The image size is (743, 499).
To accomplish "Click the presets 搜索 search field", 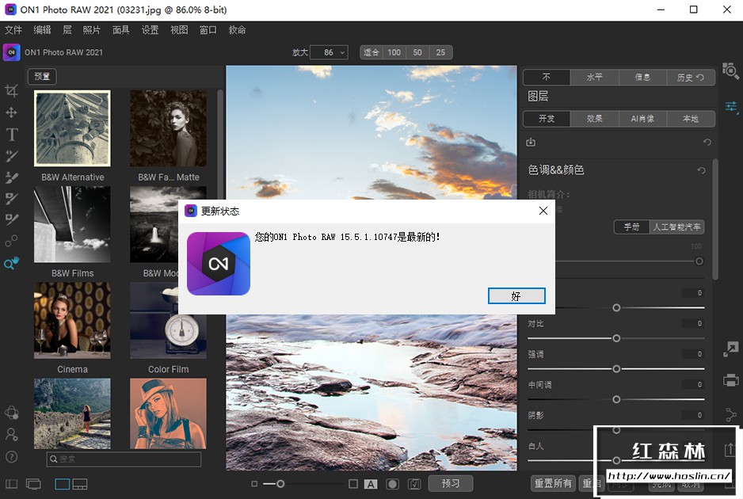I will coord(124,459).
